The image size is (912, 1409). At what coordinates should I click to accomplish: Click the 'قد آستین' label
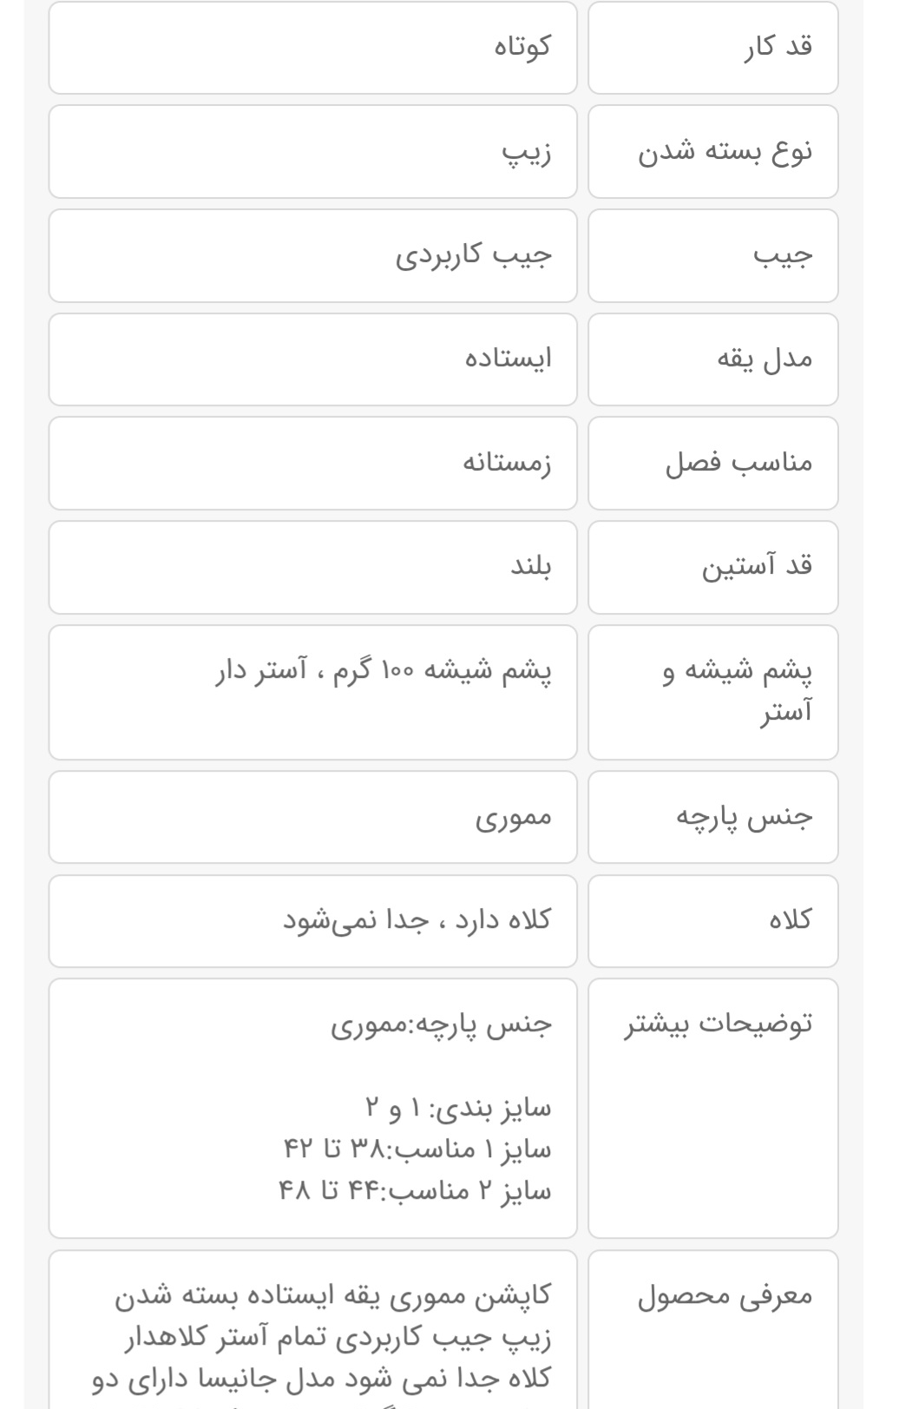pos(757,567)
